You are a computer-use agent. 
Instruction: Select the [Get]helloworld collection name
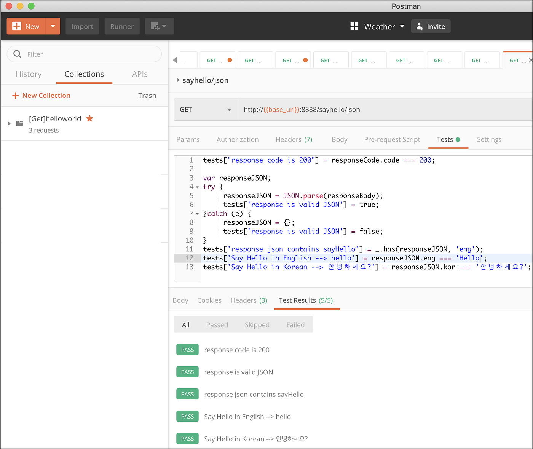[x=55, y=118]
